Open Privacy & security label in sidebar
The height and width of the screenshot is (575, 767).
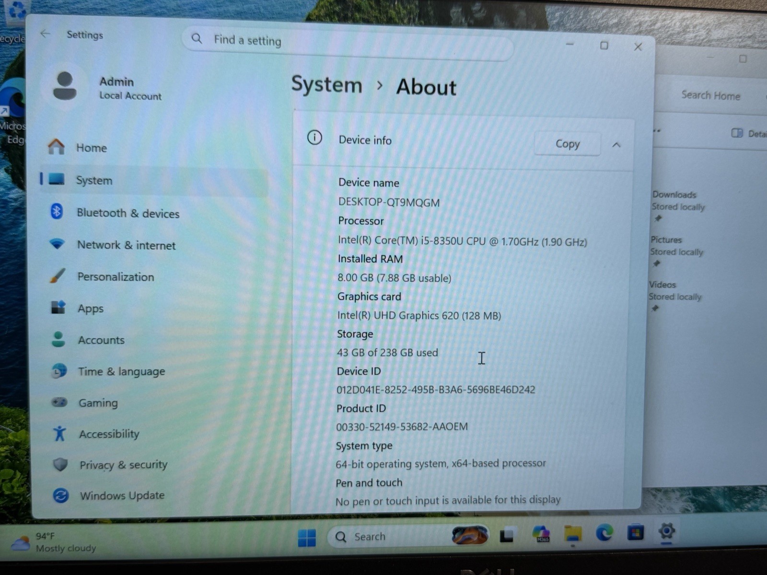point(124,465)
